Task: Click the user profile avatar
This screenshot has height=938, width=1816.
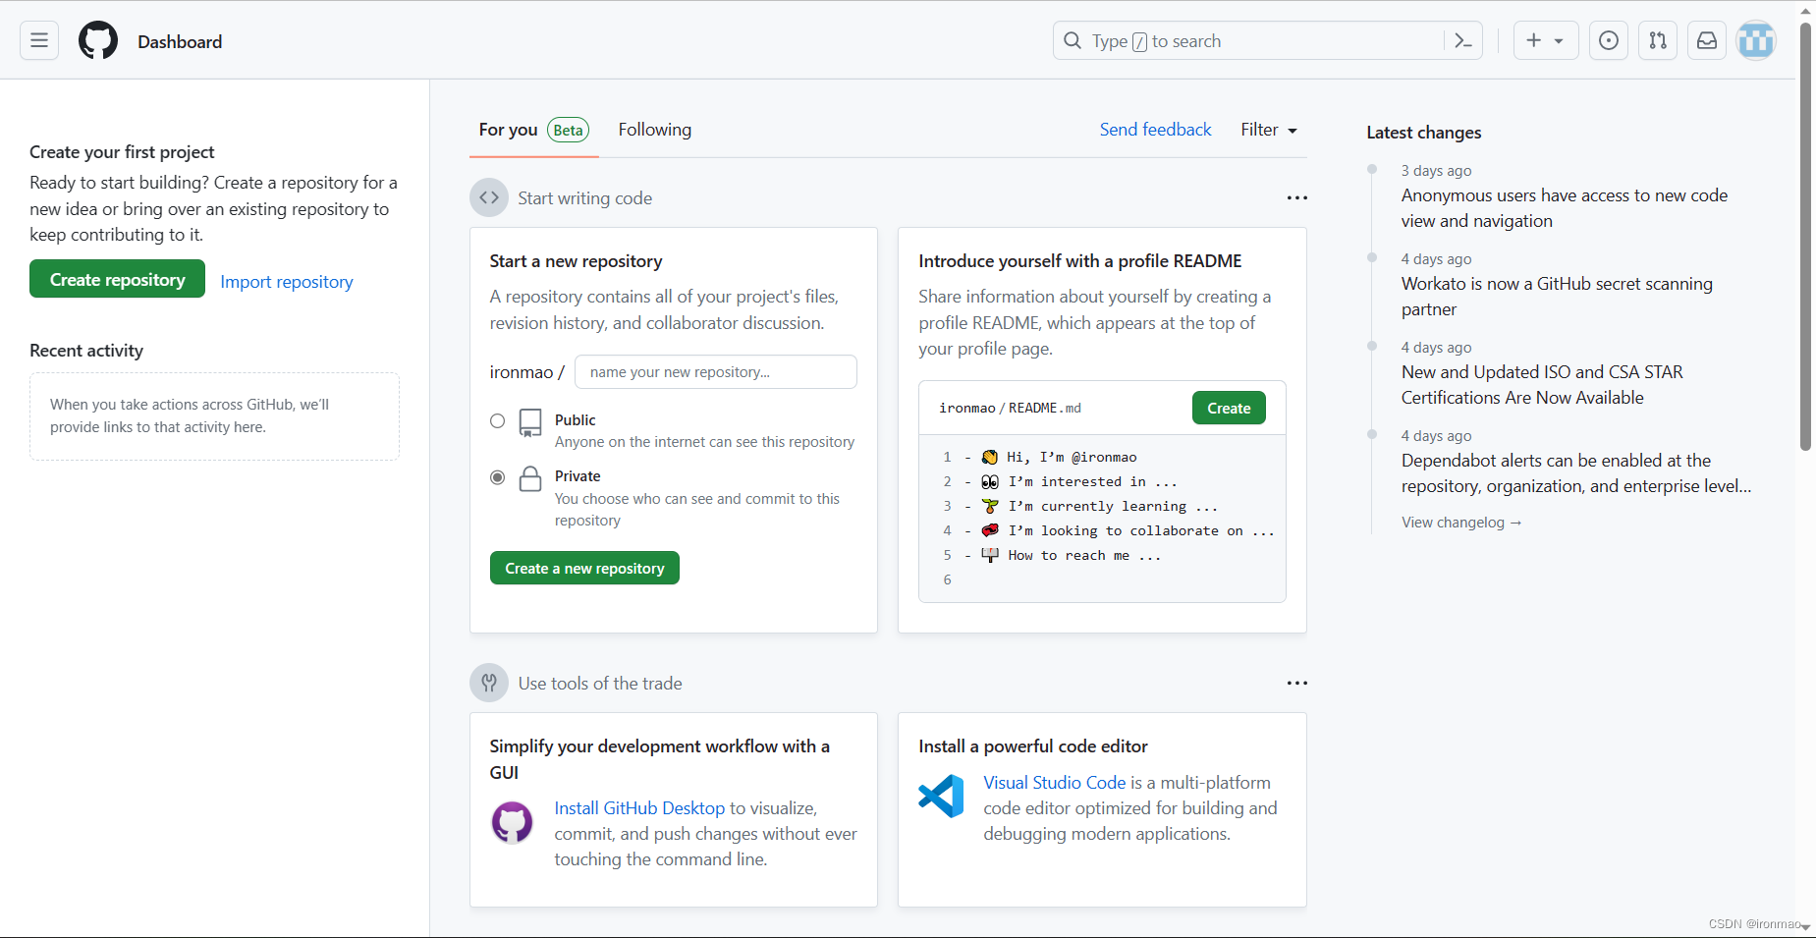Action: (1755, 40)
